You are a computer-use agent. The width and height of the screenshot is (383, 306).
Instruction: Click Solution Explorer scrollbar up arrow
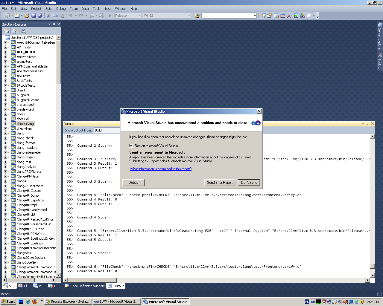coord(59,38)
